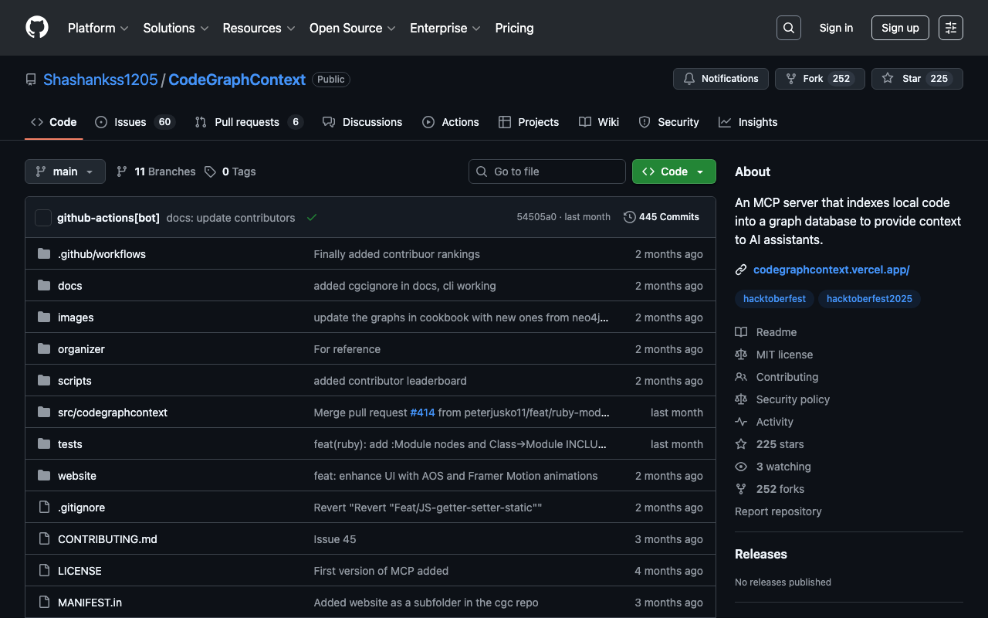Viewport: 988px width, 618px height.
Task: Open search with magnifier icon
Action: click(x=788, y=28)
